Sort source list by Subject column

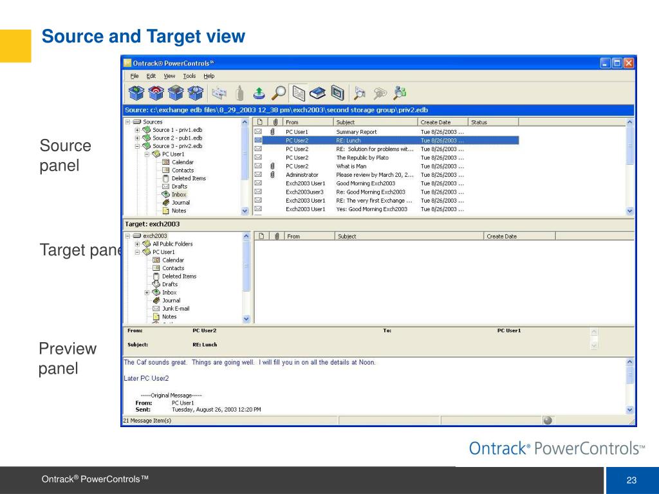pos(376,122)
